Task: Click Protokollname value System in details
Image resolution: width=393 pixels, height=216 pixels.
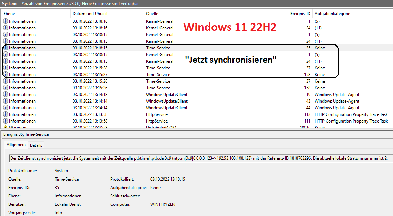Action: coord(61,171)
